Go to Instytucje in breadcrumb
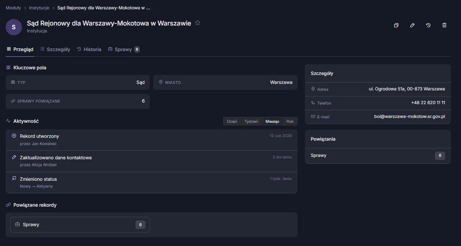Image resolution: width=461 pixels, height=246 pixels. pyautogui.click(x=39, y=8)
